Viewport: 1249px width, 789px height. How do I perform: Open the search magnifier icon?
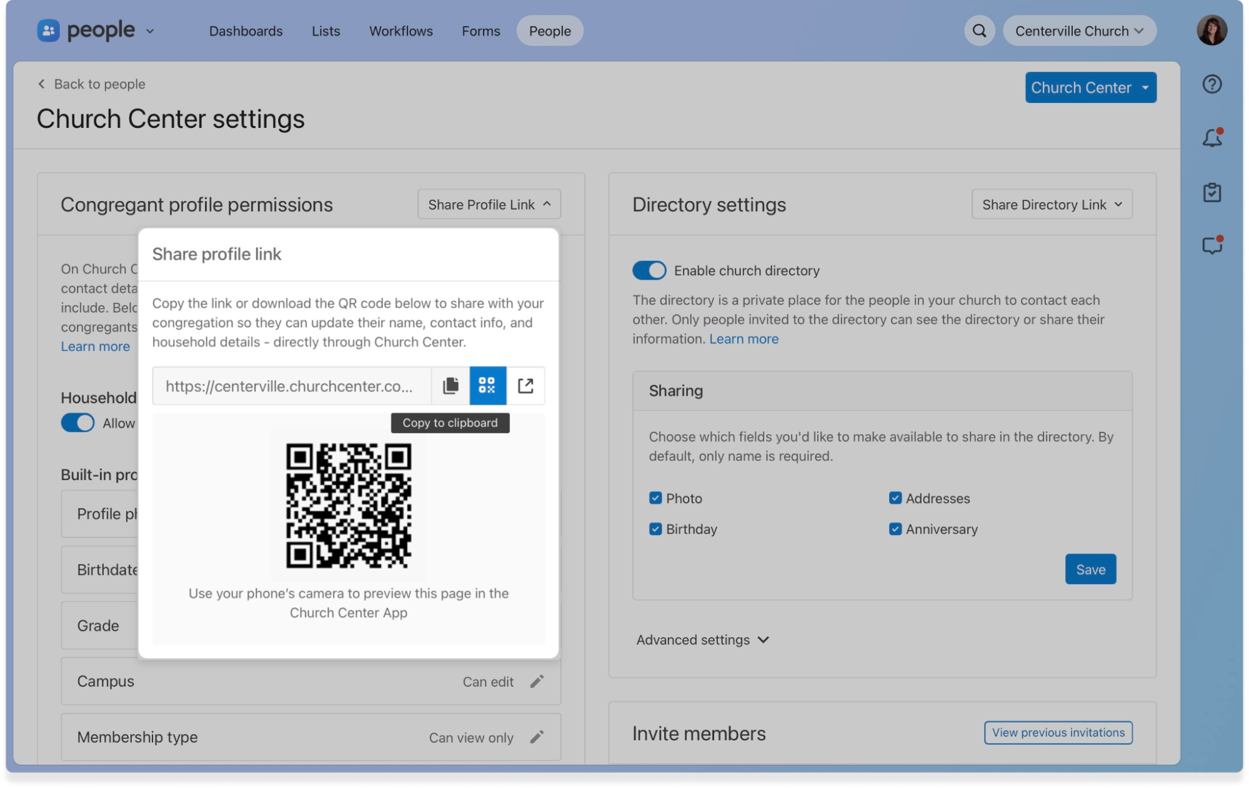click(979, 31)
